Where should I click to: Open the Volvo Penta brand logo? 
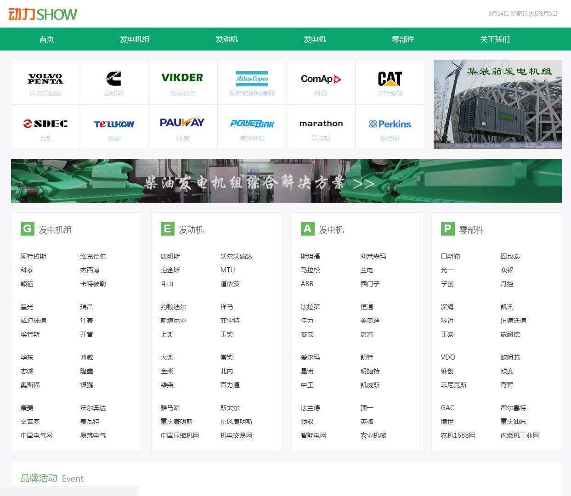click(45, 79)
